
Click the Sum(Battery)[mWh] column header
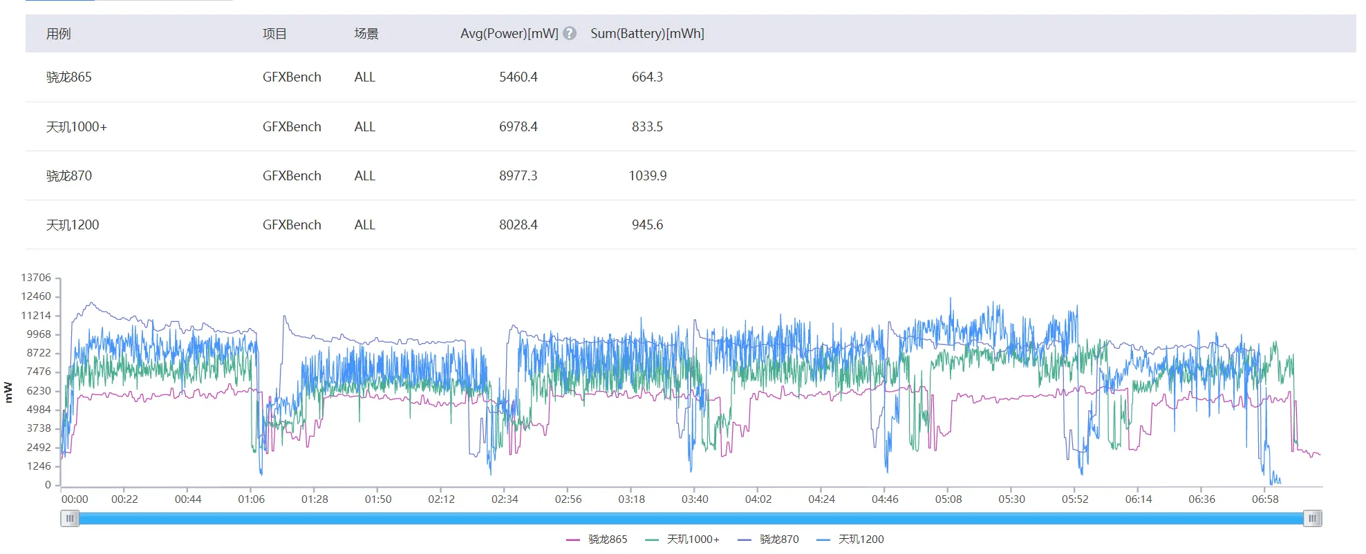(647, 33)
